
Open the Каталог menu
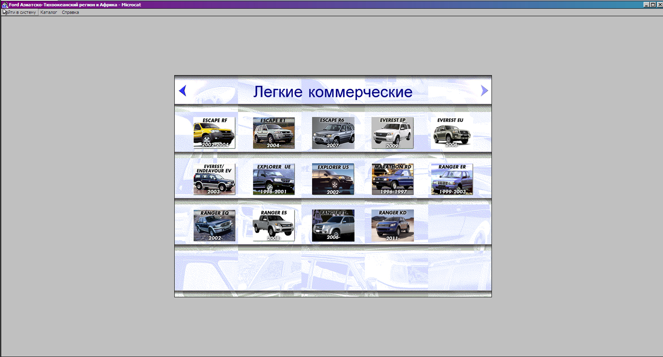click(49, 12)
